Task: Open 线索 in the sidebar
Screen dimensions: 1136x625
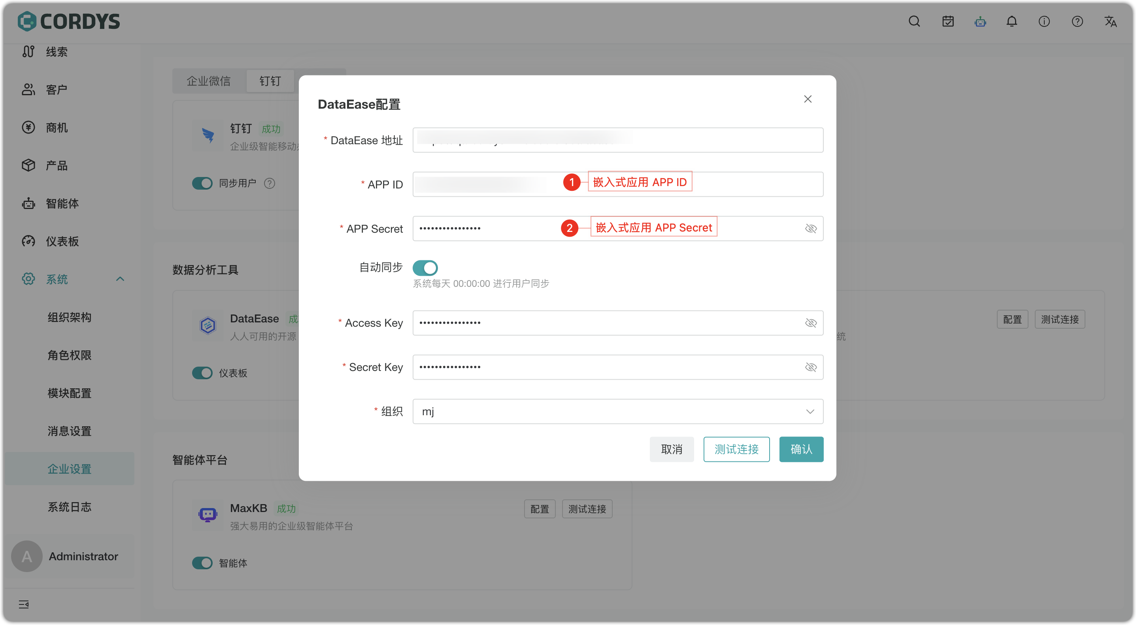Action: pos(57,52)
